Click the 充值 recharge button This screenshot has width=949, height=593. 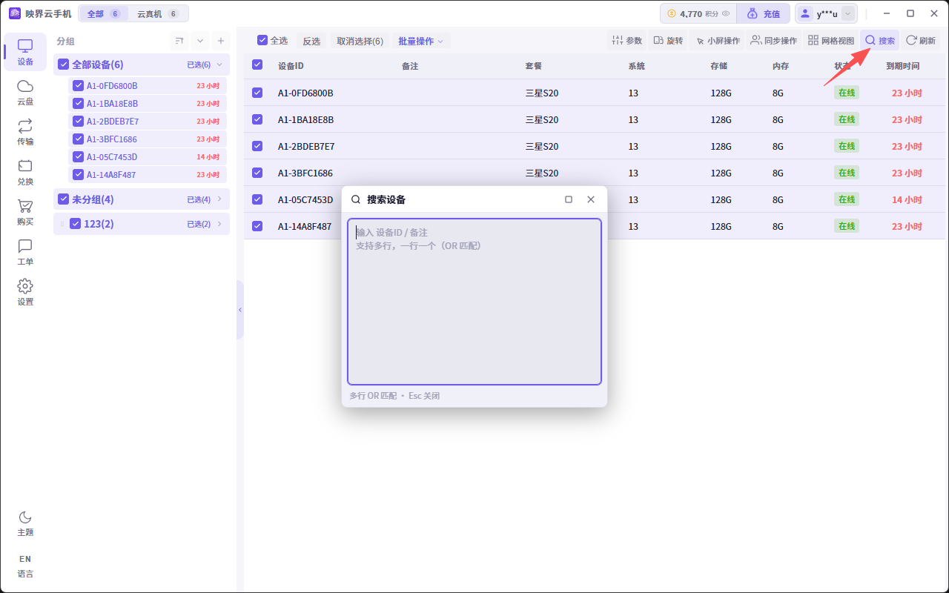pos(763,13)
